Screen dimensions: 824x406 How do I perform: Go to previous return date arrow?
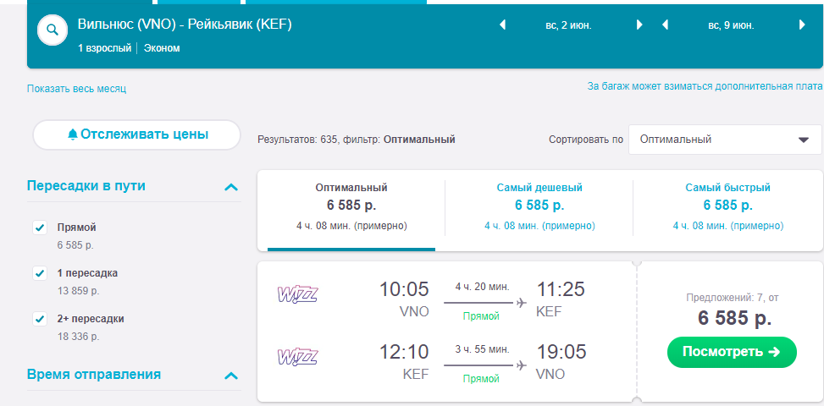[666, 25]
